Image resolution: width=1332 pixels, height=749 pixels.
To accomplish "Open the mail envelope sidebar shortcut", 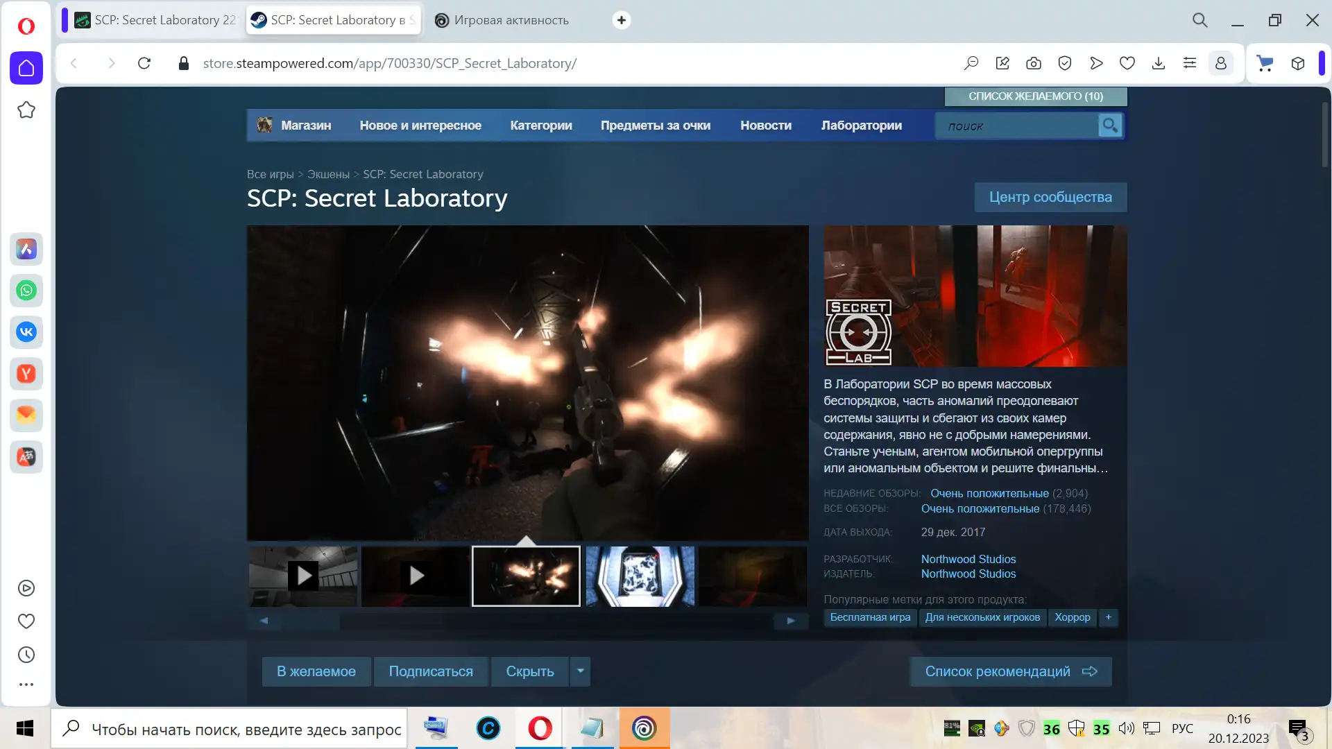I will [x=26, y=415].
